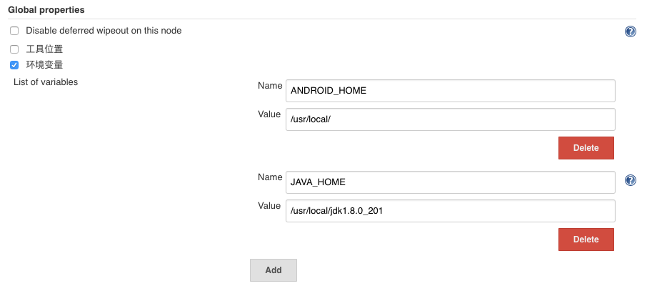Image resolution: width=647 pixels, height=291 pixels.
Task: Click the 'Disable deferred wipeout on this node' label
Action: tap(104, 31)
